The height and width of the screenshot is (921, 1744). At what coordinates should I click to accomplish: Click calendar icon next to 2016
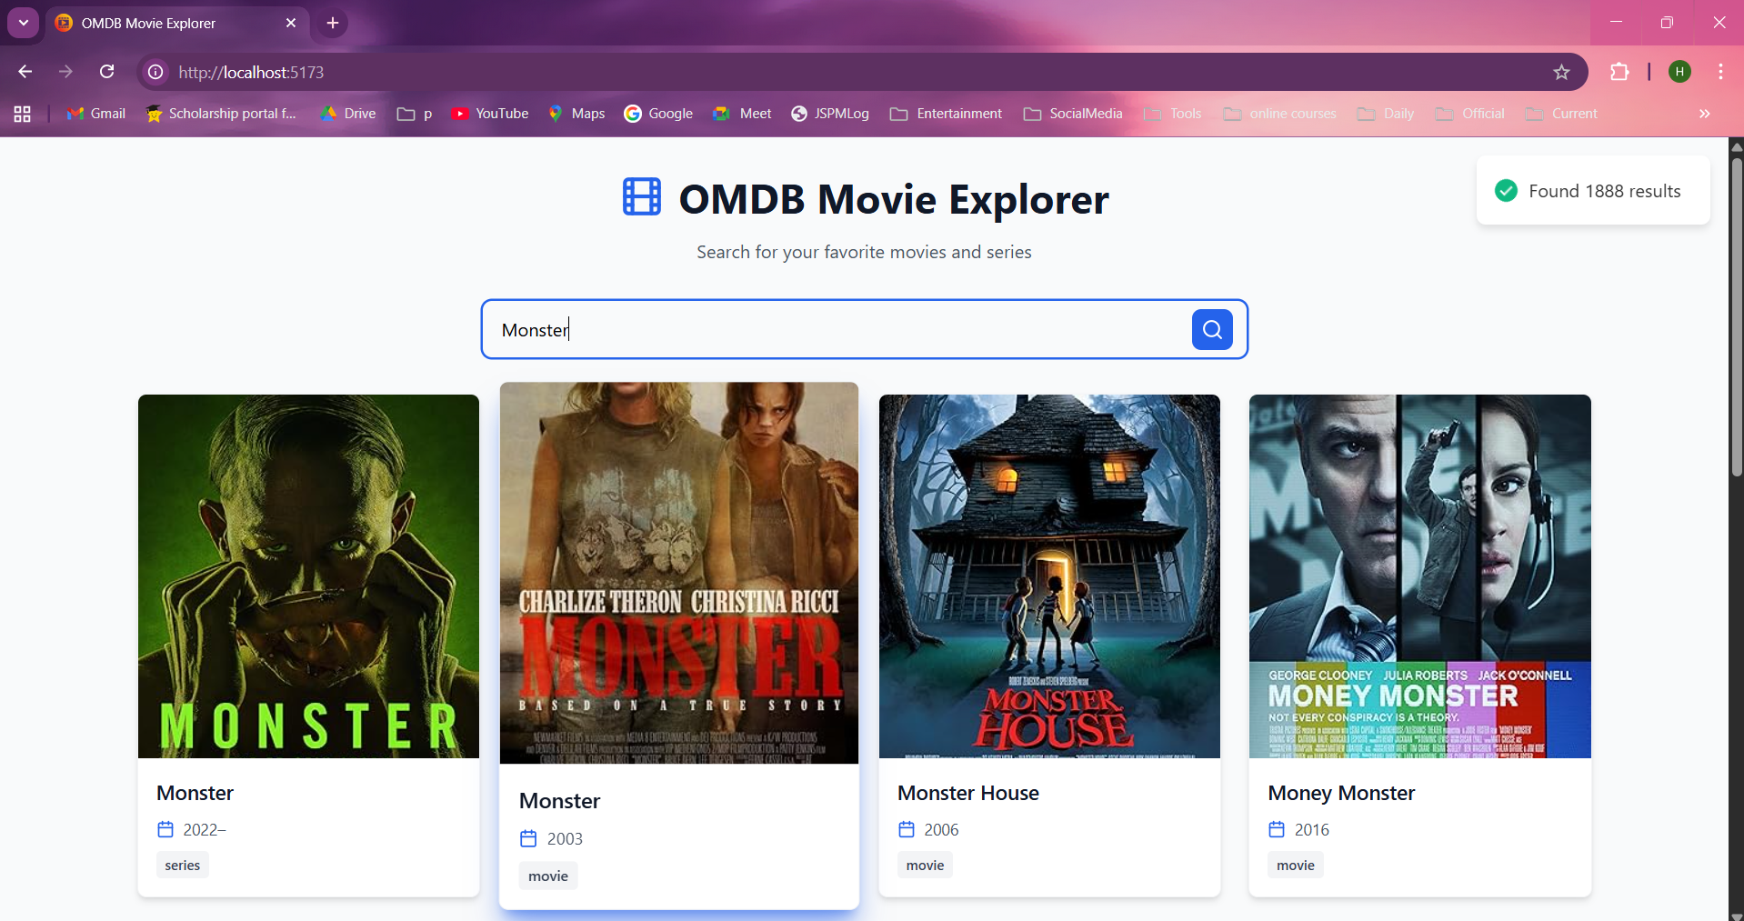coord(1277,829)
